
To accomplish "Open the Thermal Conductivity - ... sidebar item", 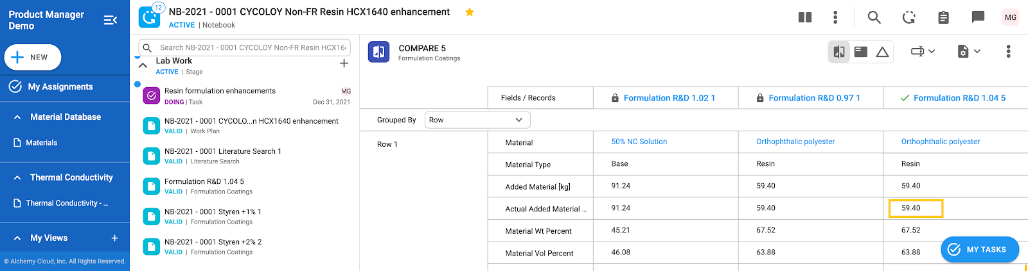I will pyautogui.click(x=67, y=203).
